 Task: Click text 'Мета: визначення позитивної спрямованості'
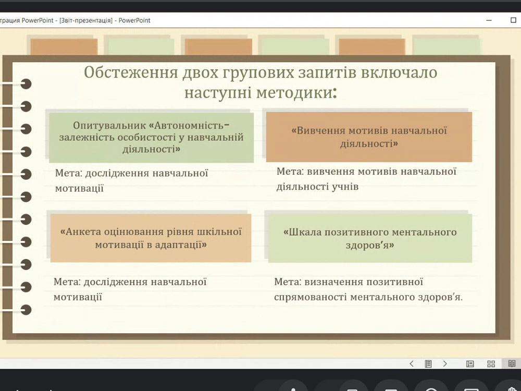[368, 289]
